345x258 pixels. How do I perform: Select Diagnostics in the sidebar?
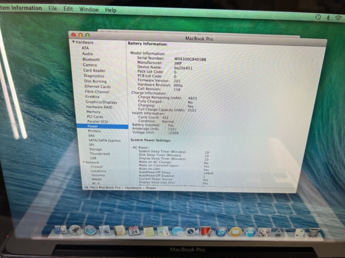pyautogui.click(x=94, y=76)
